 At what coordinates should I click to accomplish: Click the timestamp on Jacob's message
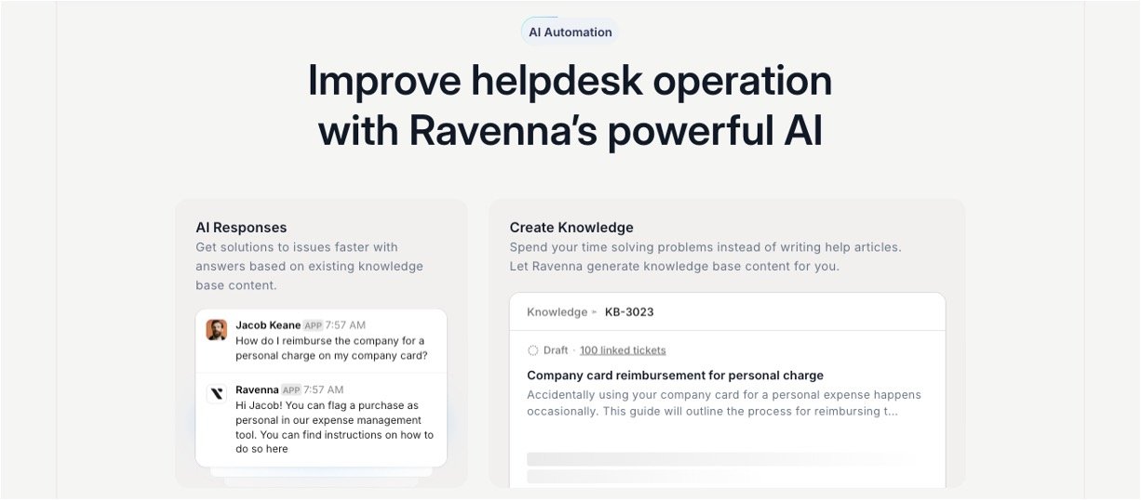[x=345, y=325]
